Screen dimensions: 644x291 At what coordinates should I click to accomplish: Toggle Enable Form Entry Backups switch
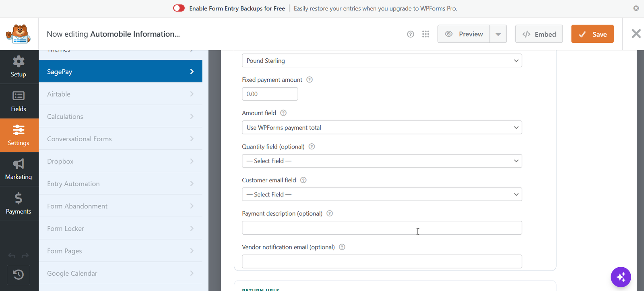coord(179,8)
